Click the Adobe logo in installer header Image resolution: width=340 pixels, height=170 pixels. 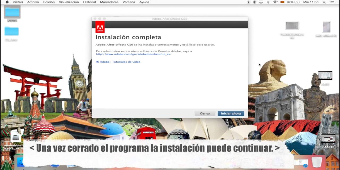tap(100, 27)
